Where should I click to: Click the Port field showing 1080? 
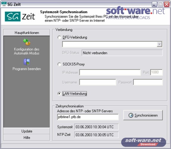156,72
